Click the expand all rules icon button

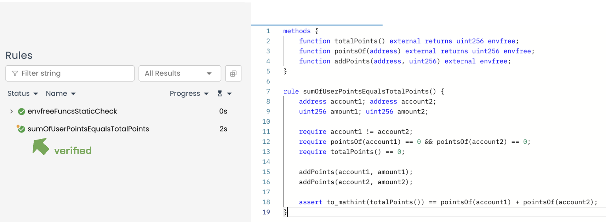pos(233,73)
